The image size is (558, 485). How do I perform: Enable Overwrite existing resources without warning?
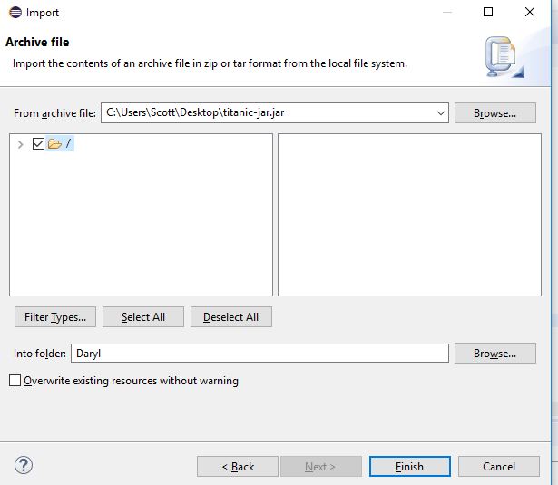pyautogui.click(x=15, y=381)
